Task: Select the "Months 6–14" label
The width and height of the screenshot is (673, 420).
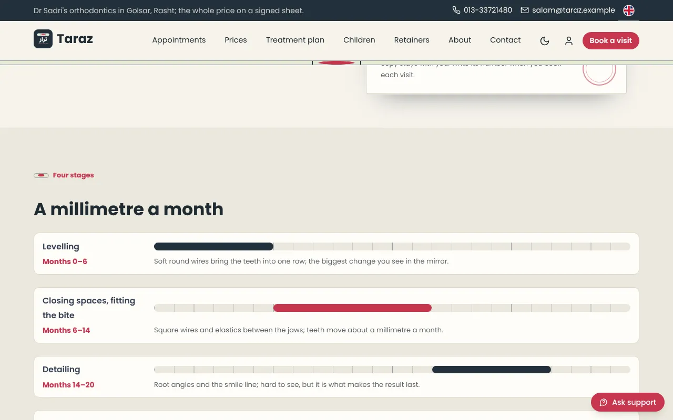Action: tap(66, 330)
